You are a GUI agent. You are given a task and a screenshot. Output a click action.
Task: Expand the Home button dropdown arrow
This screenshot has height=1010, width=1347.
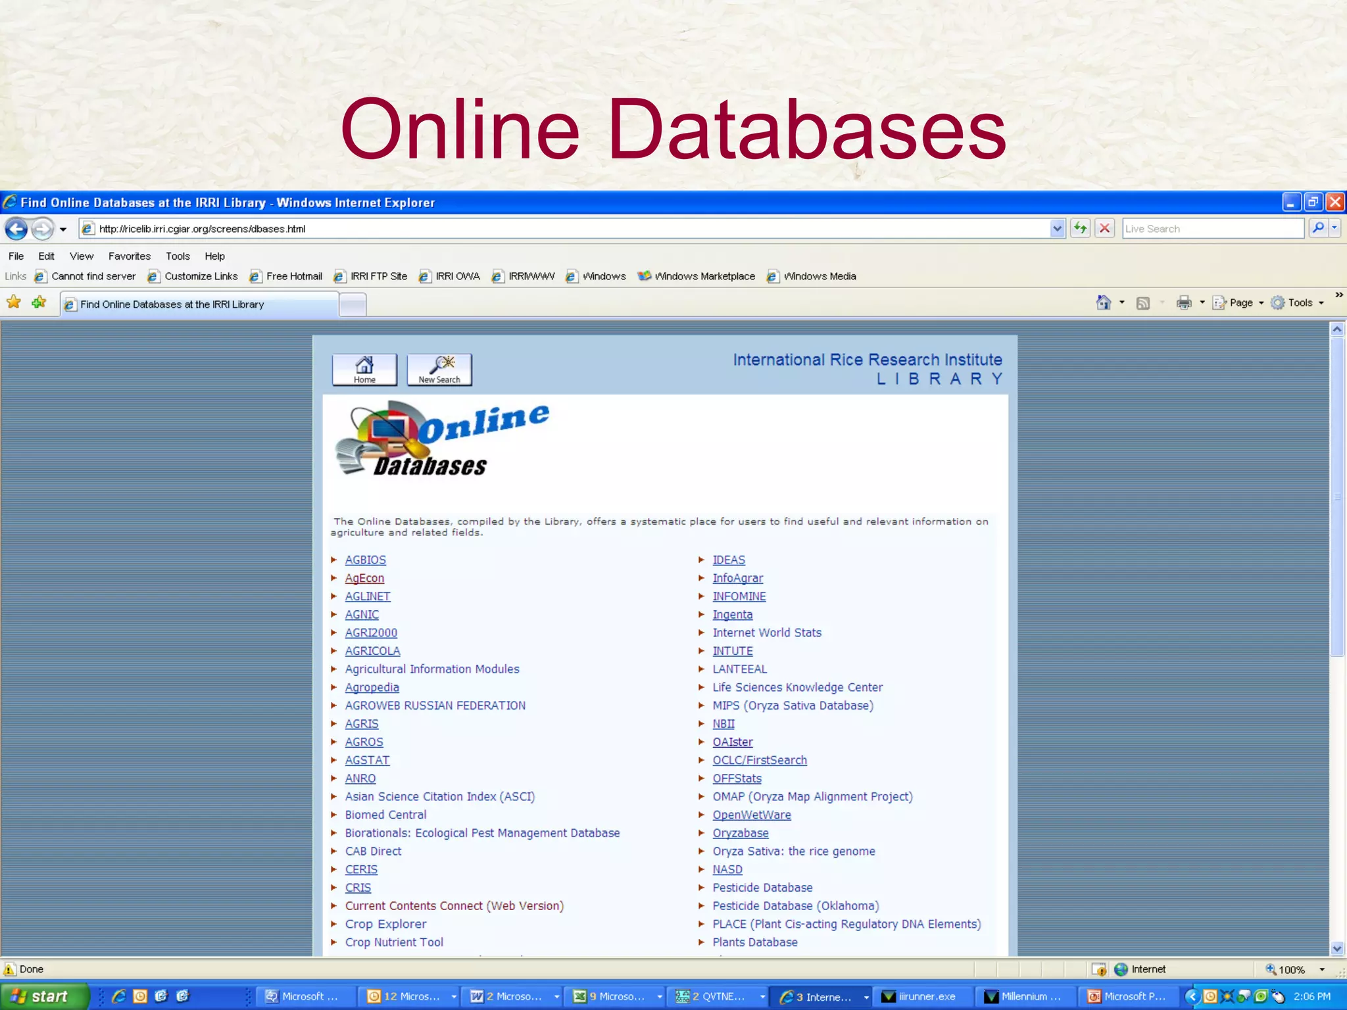coord(1122,302)
